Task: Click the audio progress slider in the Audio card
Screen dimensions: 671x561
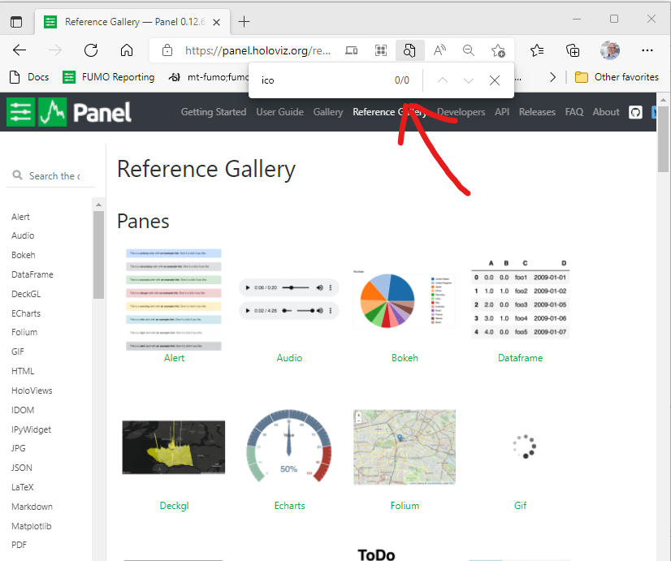Action: pyautogui.click(x=292, y=287)
